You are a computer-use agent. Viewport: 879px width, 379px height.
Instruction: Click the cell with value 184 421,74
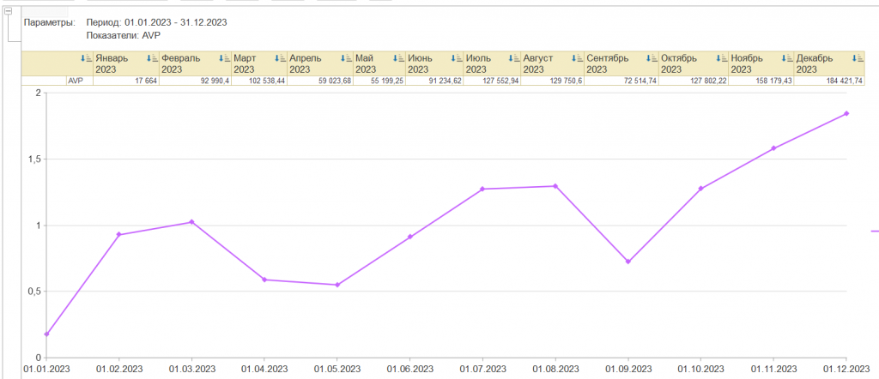point(829,81)
